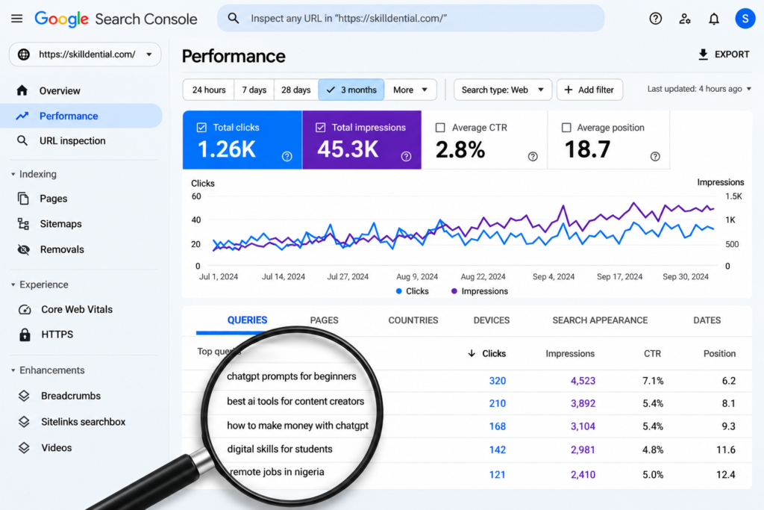This screenshot has width=764, height=510.
Task: Click the Add filter button
Action: [x=589, y=90]
